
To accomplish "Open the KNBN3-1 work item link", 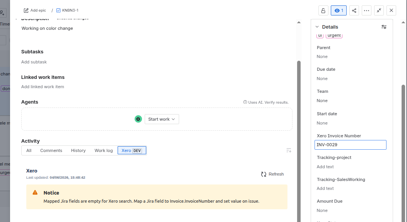I will [70, 10].
